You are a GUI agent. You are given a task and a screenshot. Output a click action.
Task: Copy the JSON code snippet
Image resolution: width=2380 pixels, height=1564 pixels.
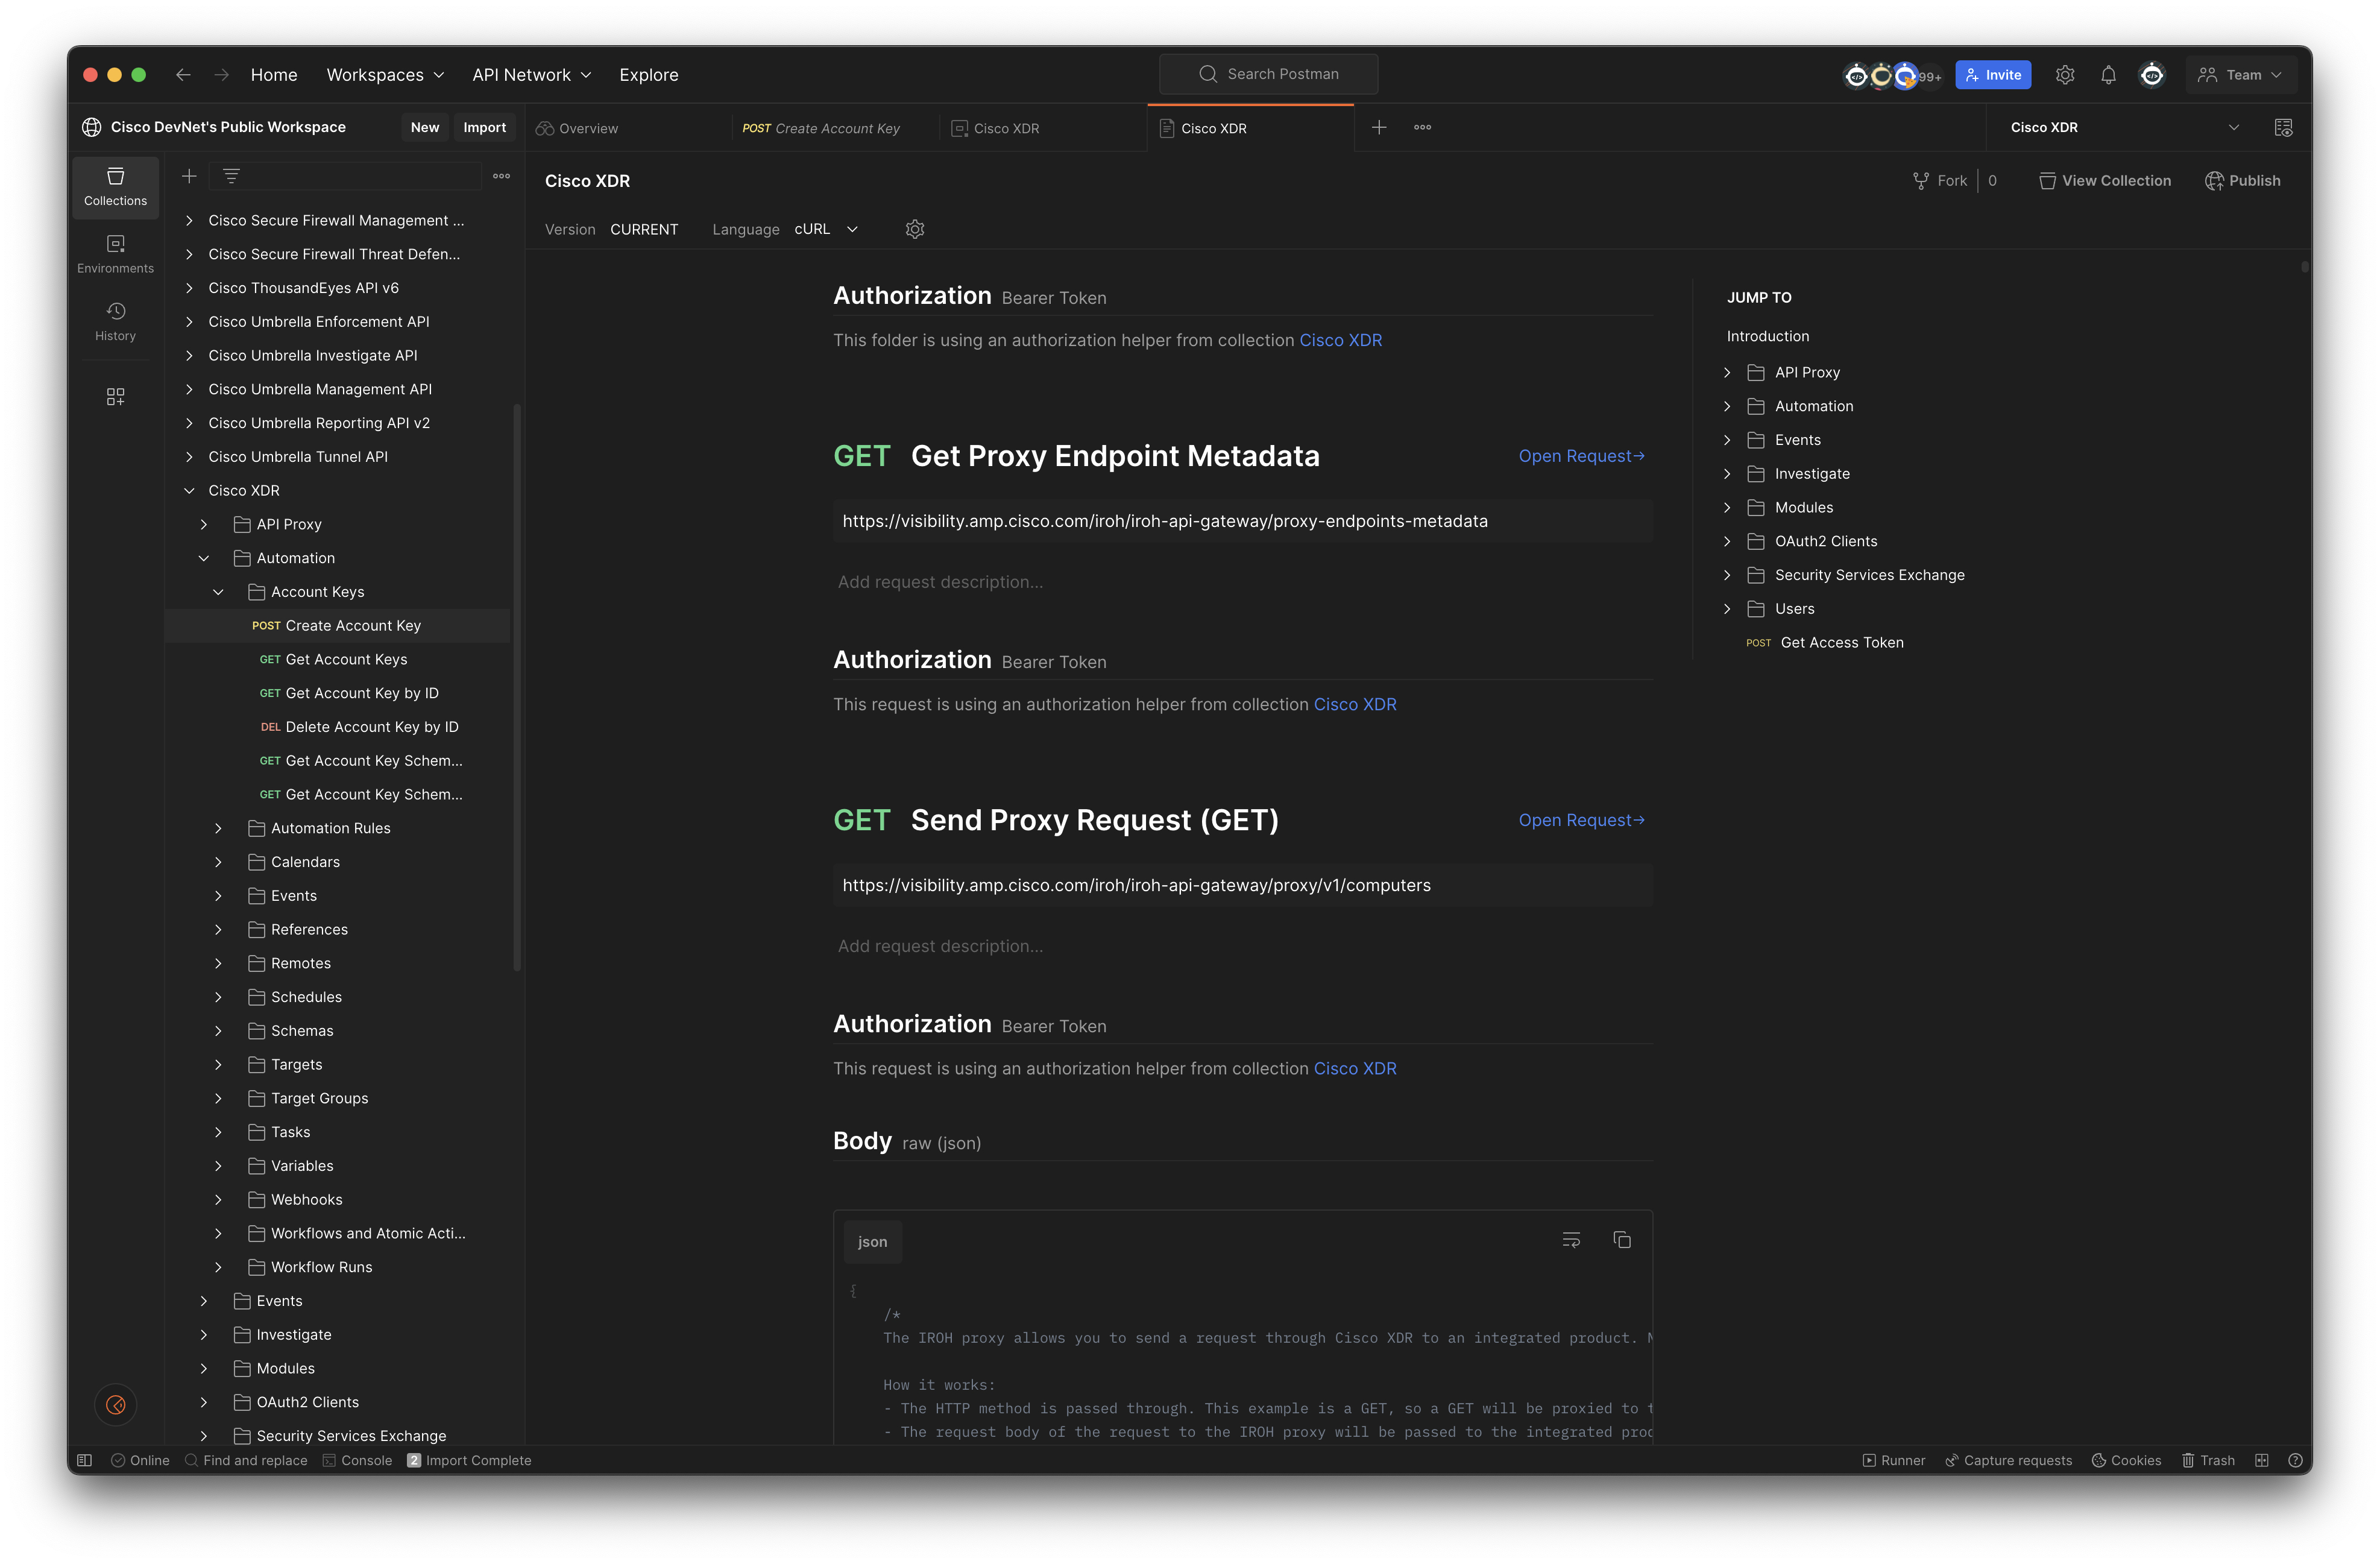coord(1622,1239)
